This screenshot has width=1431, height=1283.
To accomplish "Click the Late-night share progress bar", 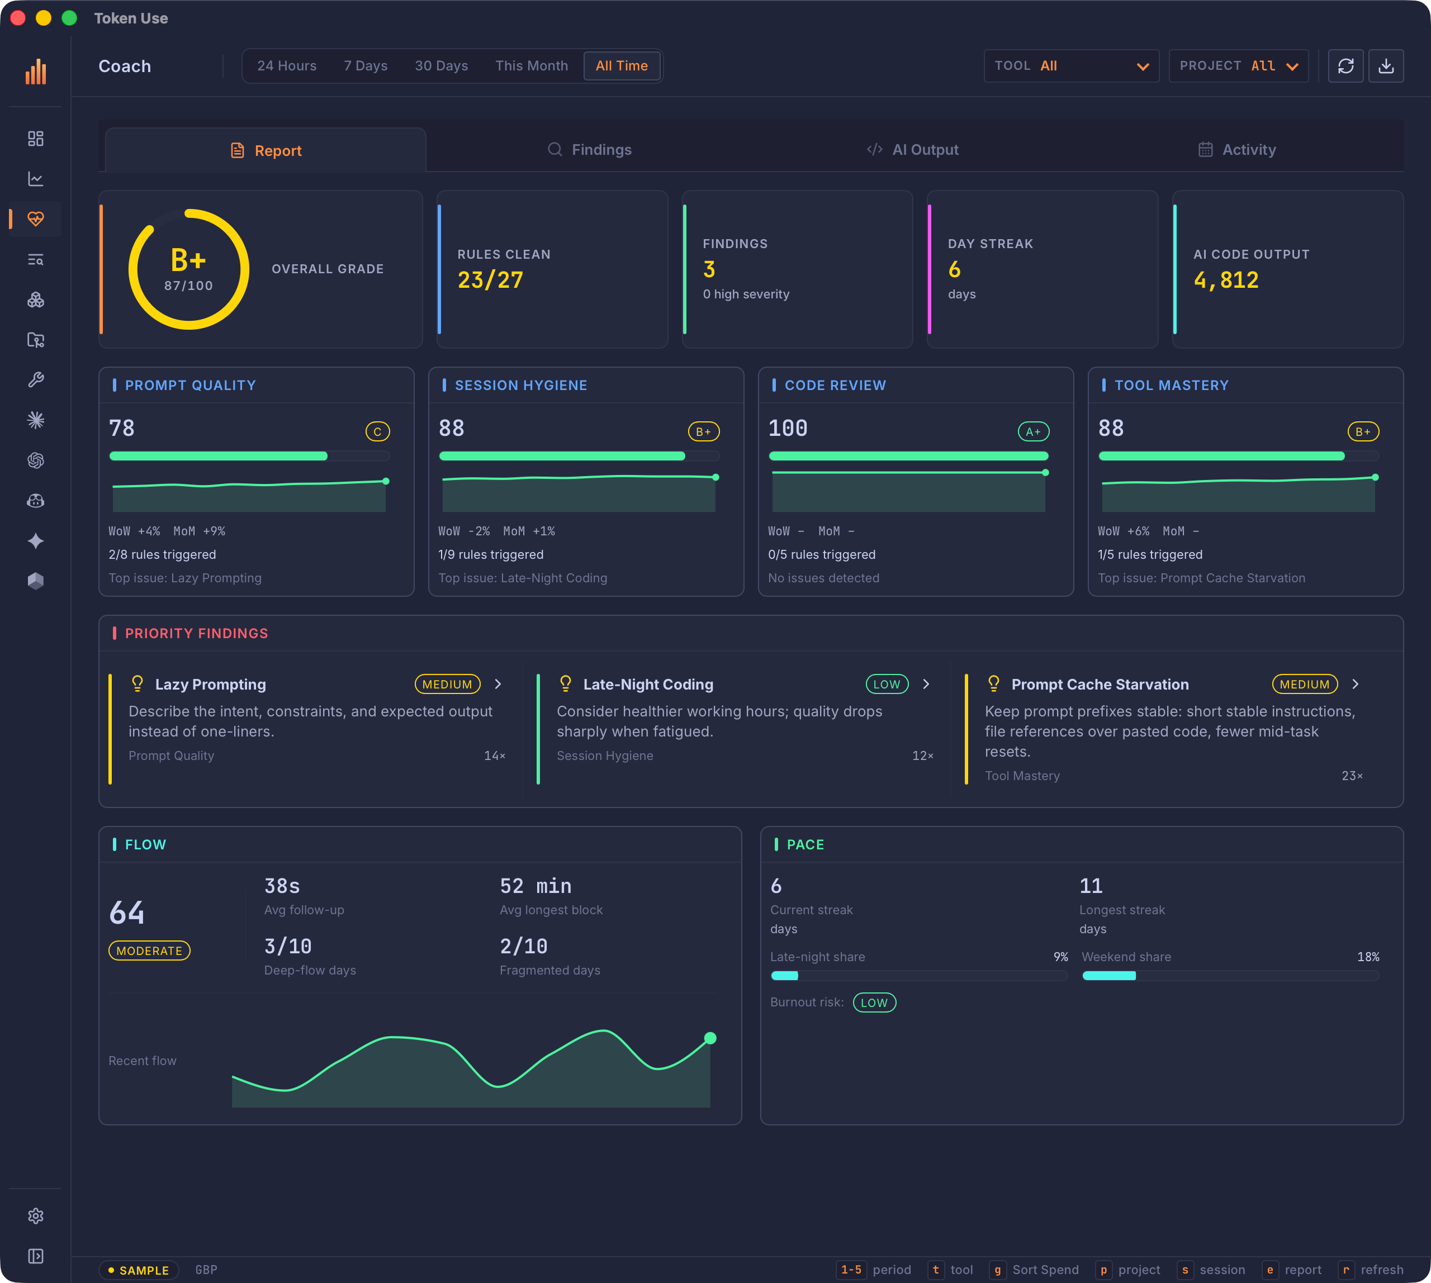I will point(919,976).
